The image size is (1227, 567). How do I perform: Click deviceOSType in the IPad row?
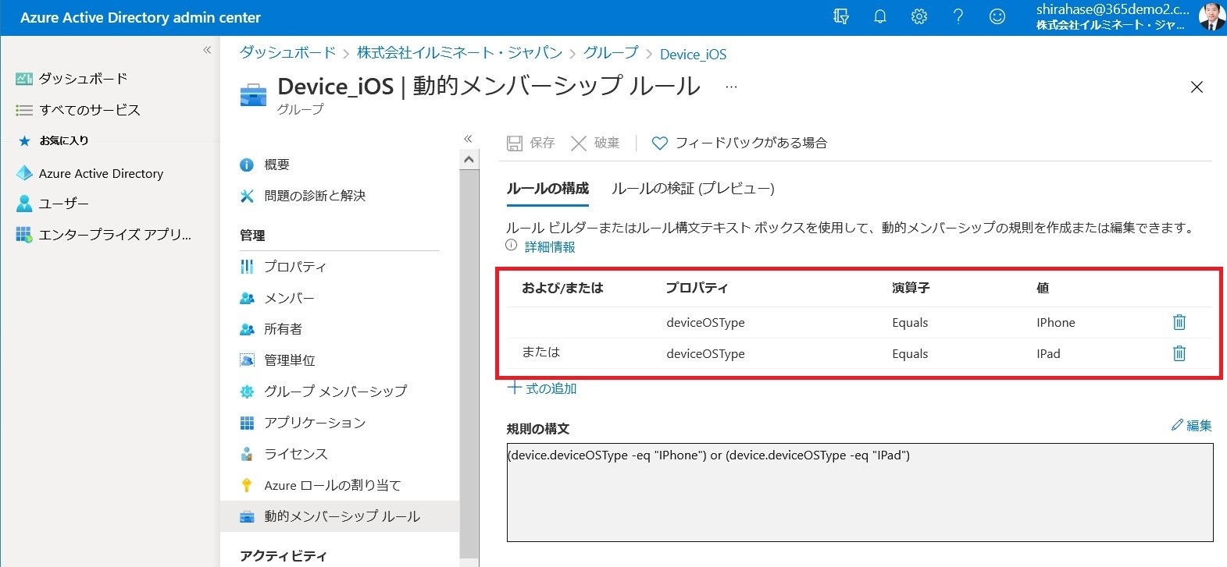click(705, 354)
